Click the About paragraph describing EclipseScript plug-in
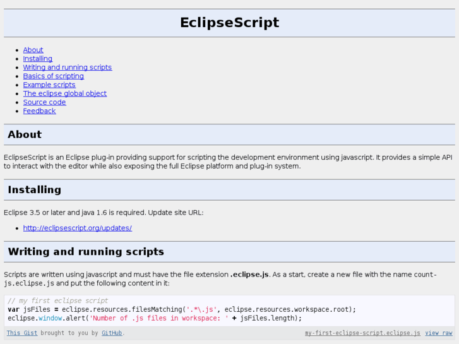The width and height of the screenshot is (459, 344). click(x=229, y=162)
